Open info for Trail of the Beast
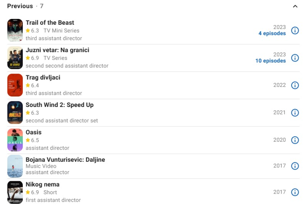 295,31
